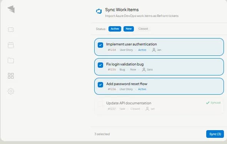Viewport: 227px width, 144px height.
Task: Toggle the Active status filter
Action: click(115, 29)
